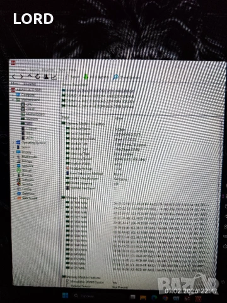Click the Field column header
The image size is (227, 303).
click(66, 117)
